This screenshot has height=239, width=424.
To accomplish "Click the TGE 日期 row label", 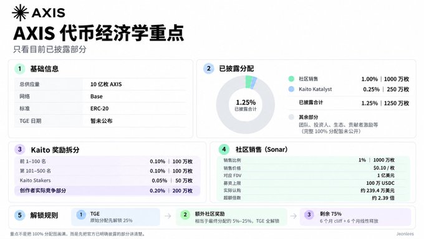I will 31,121.
